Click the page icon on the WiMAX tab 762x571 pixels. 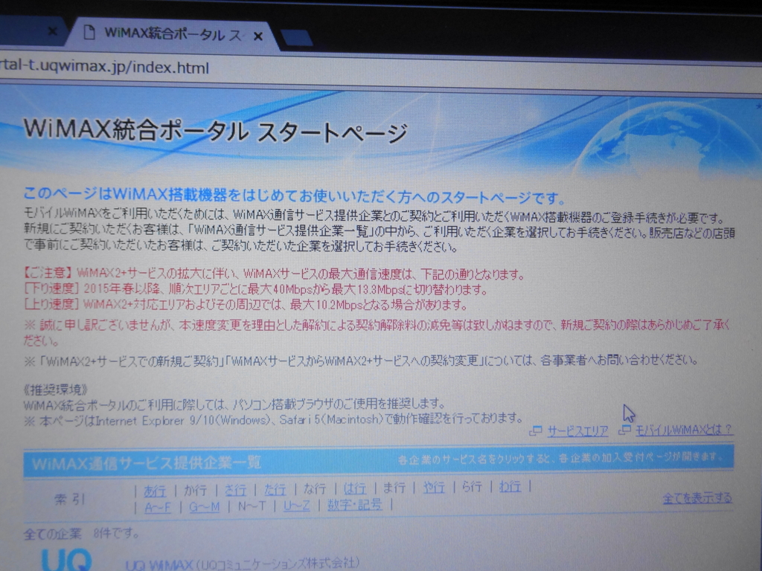coord(89,33)
